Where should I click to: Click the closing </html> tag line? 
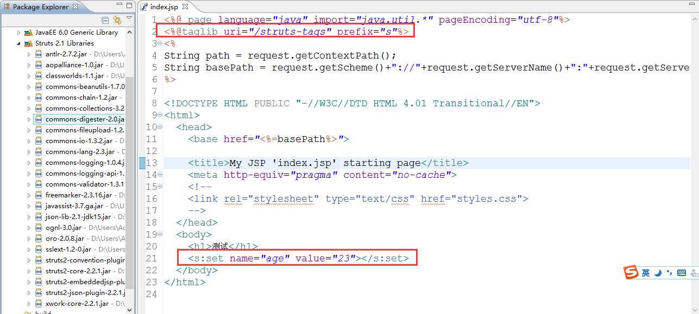click(x=185, y=282)
